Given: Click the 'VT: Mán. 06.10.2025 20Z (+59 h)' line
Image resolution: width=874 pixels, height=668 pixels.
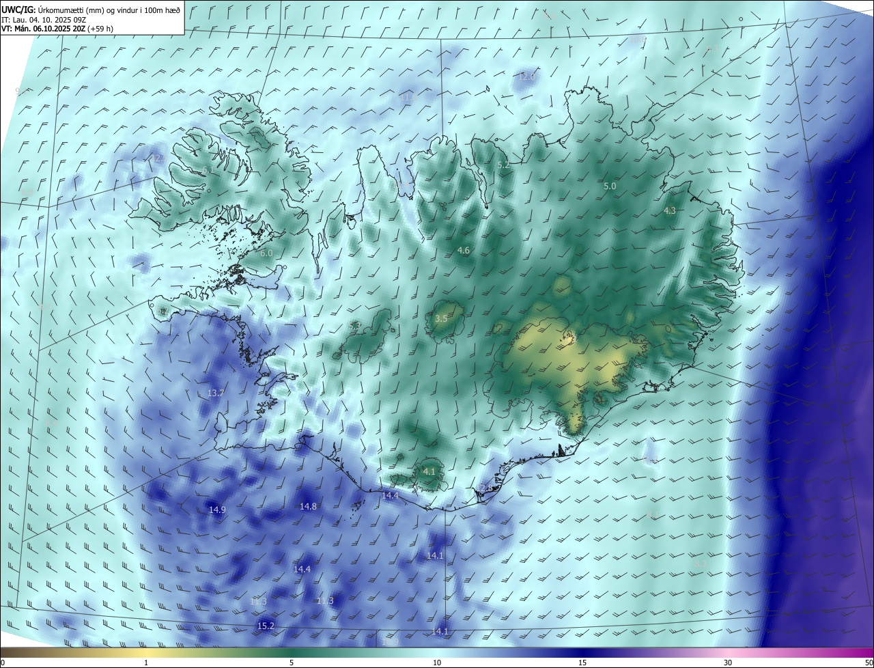Looking at the screenshot, I should tap(57, 29).
